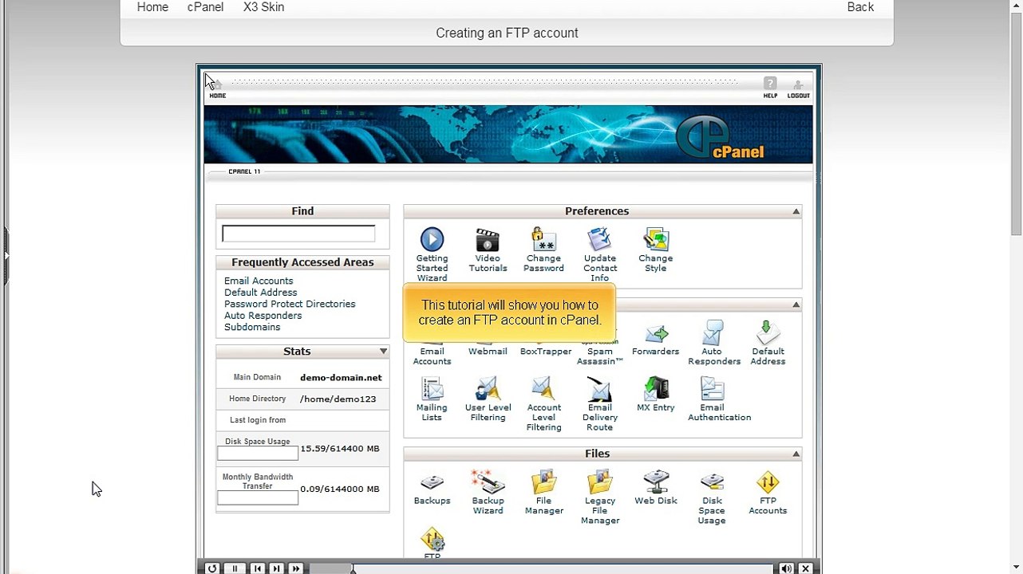Image resolution: width=1023 pixels, height=574 pixels.
Task: Collapse the mail section arrow above Default Address
Action: (x=796, y=305)
